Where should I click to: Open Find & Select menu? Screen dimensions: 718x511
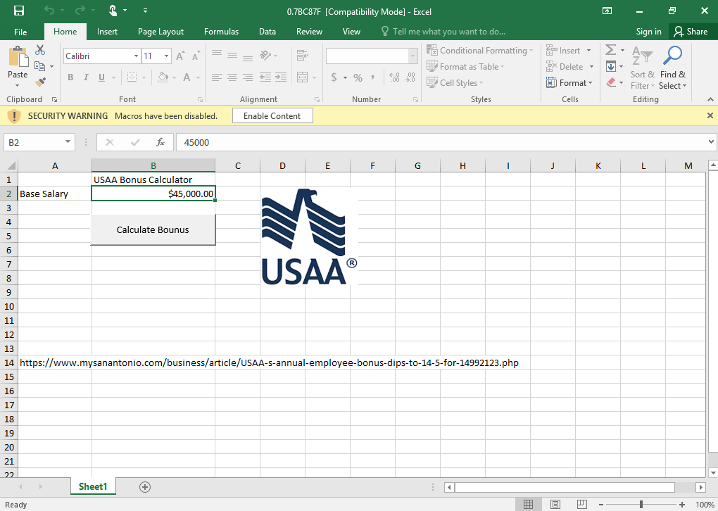click(673, 68)
